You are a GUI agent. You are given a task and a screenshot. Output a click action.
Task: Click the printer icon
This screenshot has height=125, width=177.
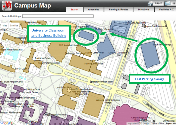151,3
